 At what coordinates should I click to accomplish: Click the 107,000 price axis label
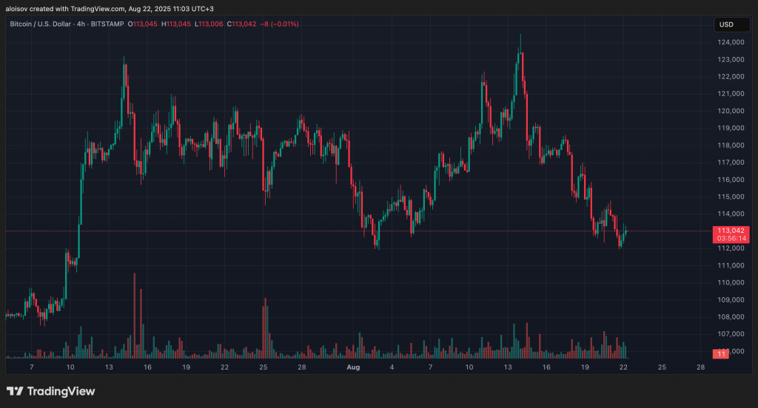pyautogui.click(x=729, y=334)
